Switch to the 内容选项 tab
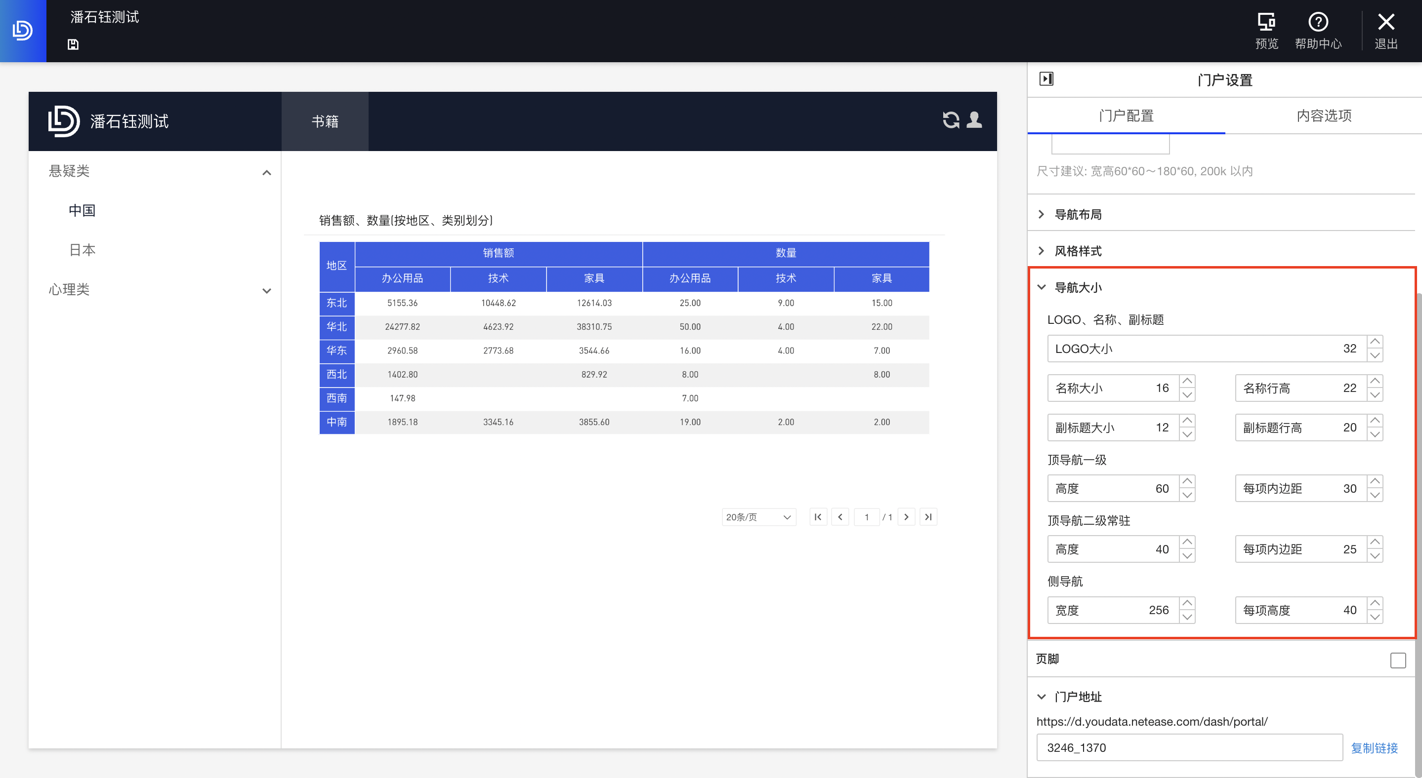 click(x=1323, y=116)
